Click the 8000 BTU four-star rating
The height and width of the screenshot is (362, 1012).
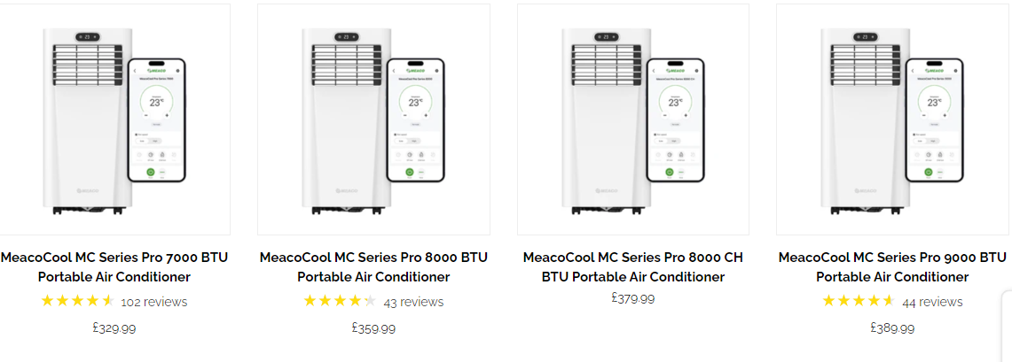[340, 301]
